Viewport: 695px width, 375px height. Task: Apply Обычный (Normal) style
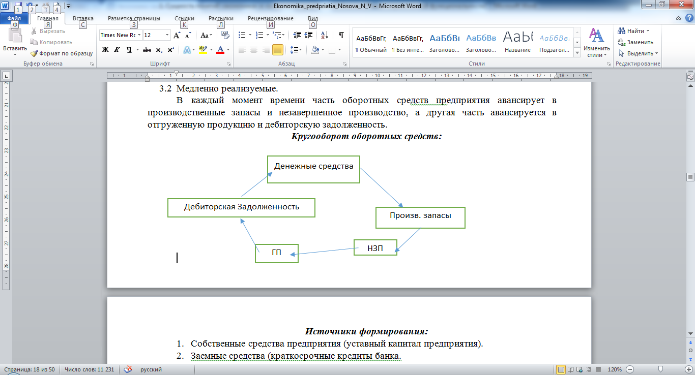371,43
